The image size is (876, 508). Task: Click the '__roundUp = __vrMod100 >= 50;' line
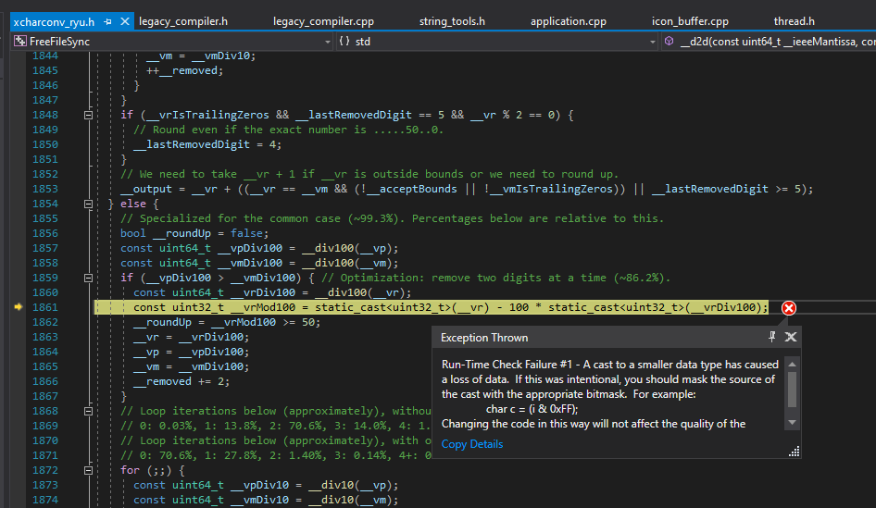click(227, 322)
